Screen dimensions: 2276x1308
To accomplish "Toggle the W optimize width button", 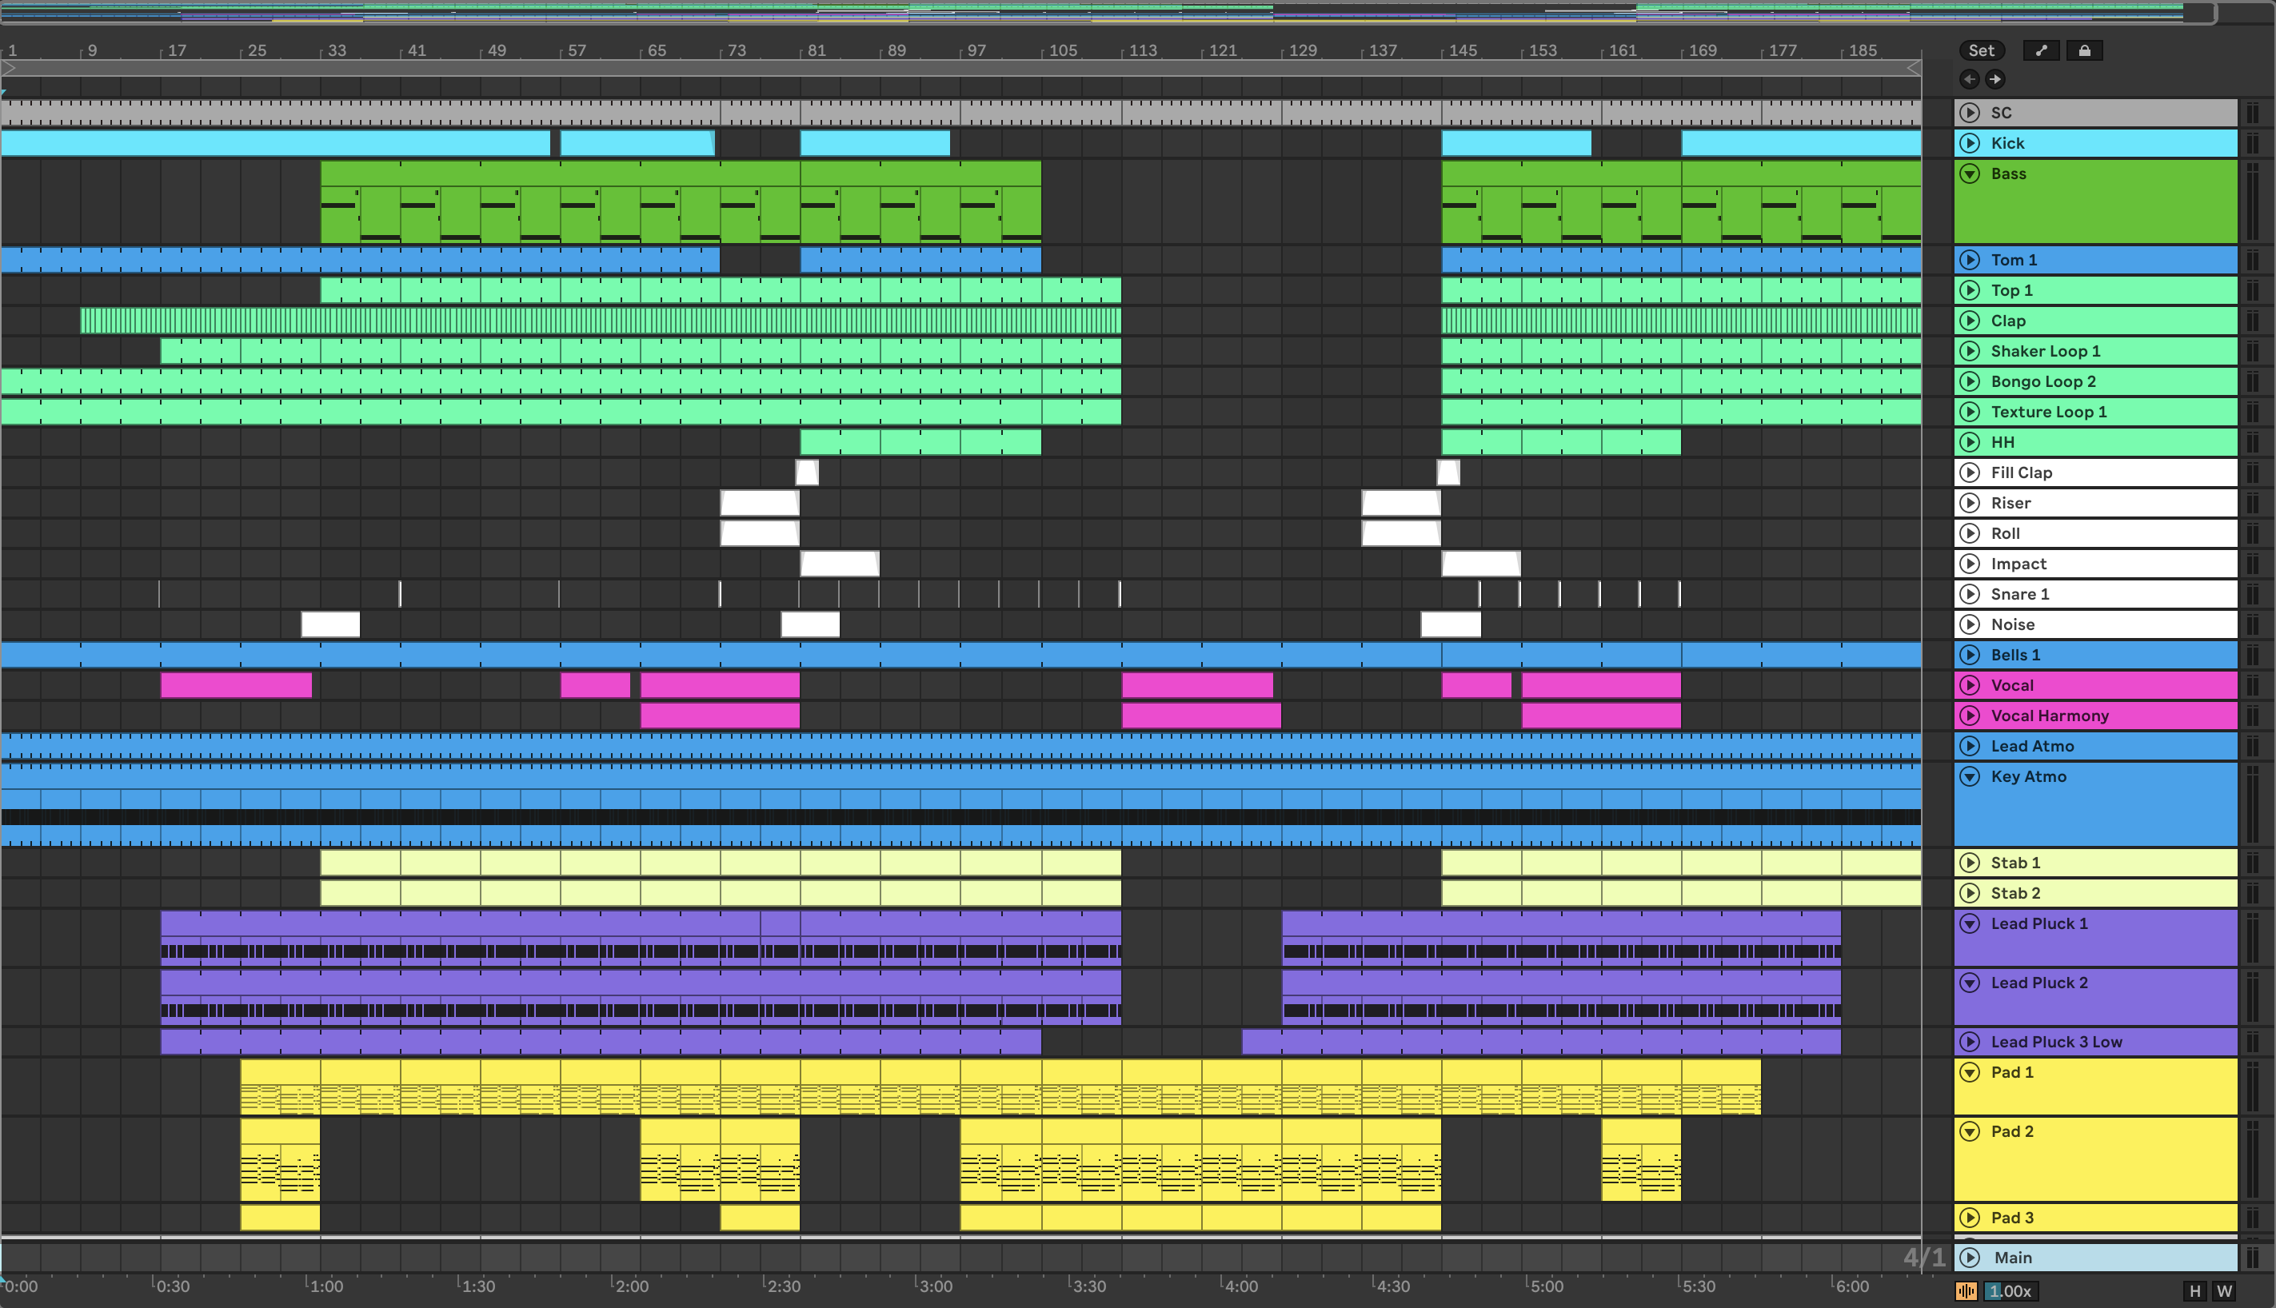I will point(2224,1291).
